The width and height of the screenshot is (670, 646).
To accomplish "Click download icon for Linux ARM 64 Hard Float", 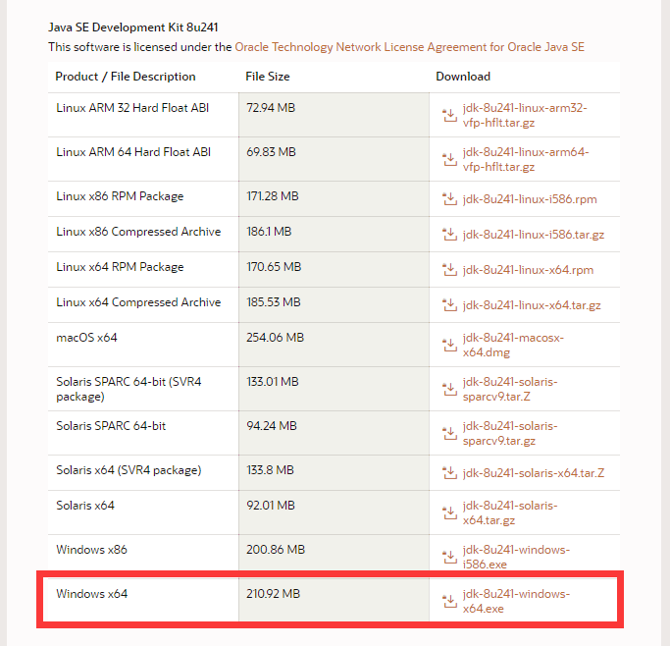I will pos(449,159).
